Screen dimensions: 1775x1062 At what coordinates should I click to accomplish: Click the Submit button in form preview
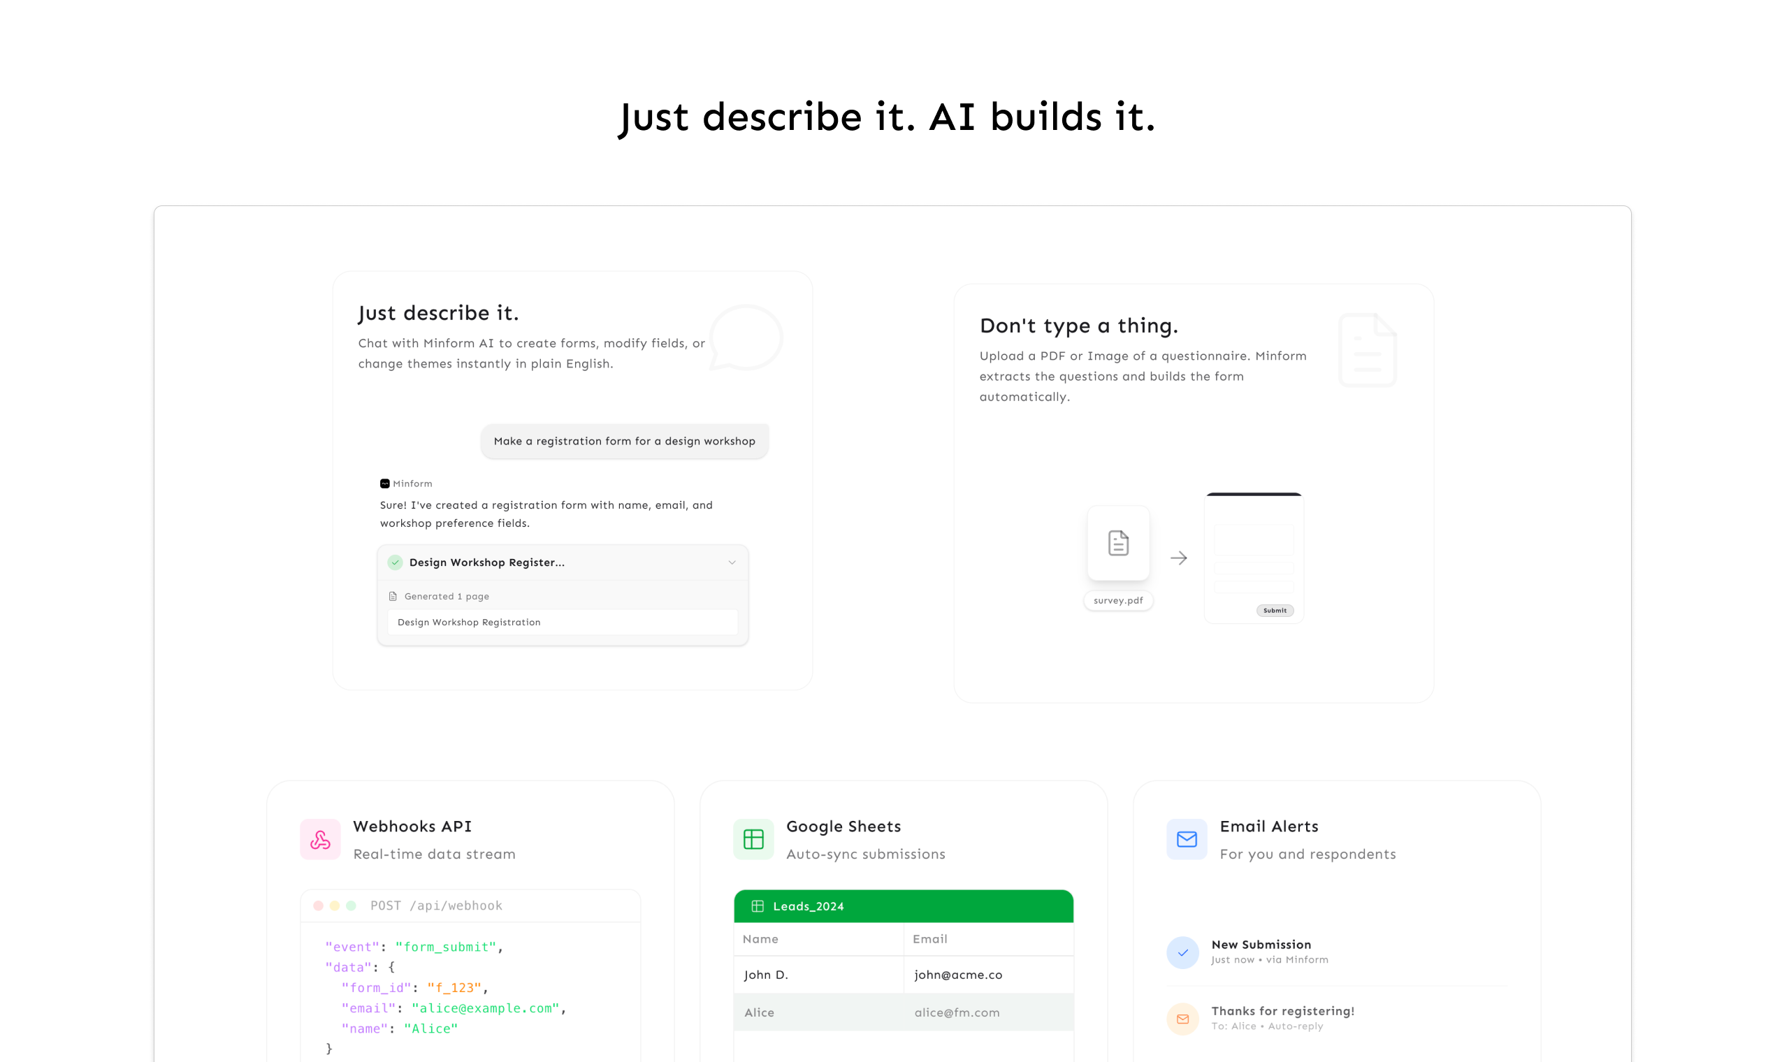coord(1274,611)
